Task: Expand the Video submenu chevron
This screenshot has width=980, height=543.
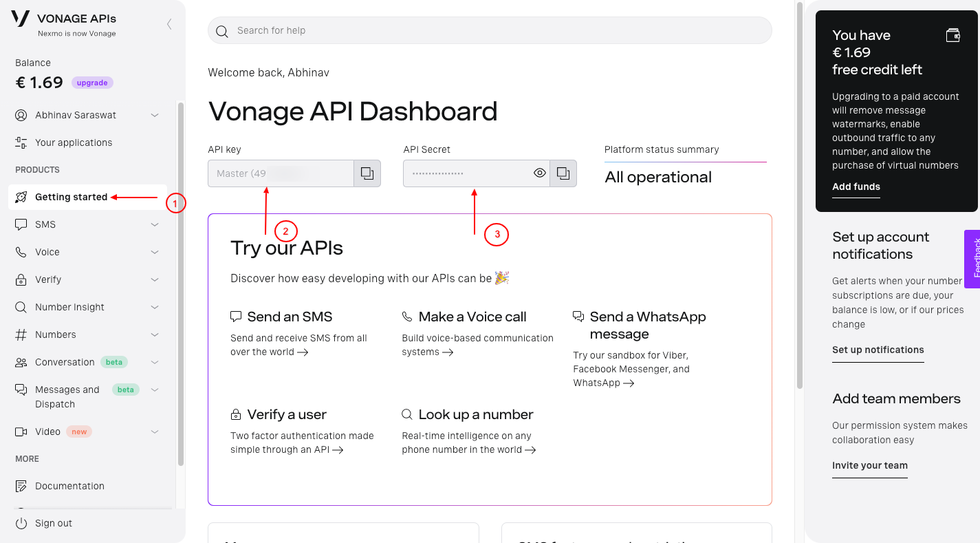Action: (x=155, y=432)
